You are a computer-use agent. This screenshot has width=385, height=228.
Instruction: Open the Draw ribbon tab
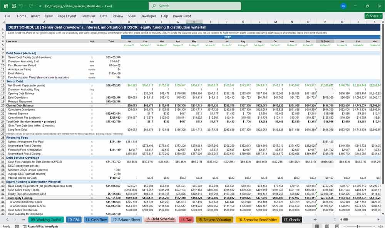pyautogui.click(x=49, y=16)
